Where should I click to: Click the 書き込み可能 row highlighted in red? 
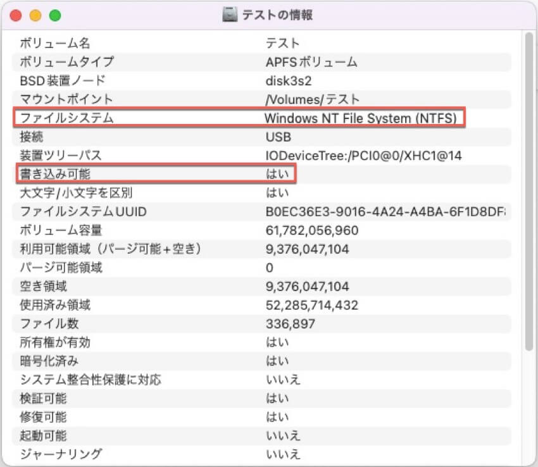point(155,173)
